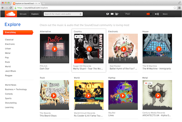This screenshot has width=182, height=122.
Task: Pause the playing Marty Stuart track
Action: (x=89, y=49)
